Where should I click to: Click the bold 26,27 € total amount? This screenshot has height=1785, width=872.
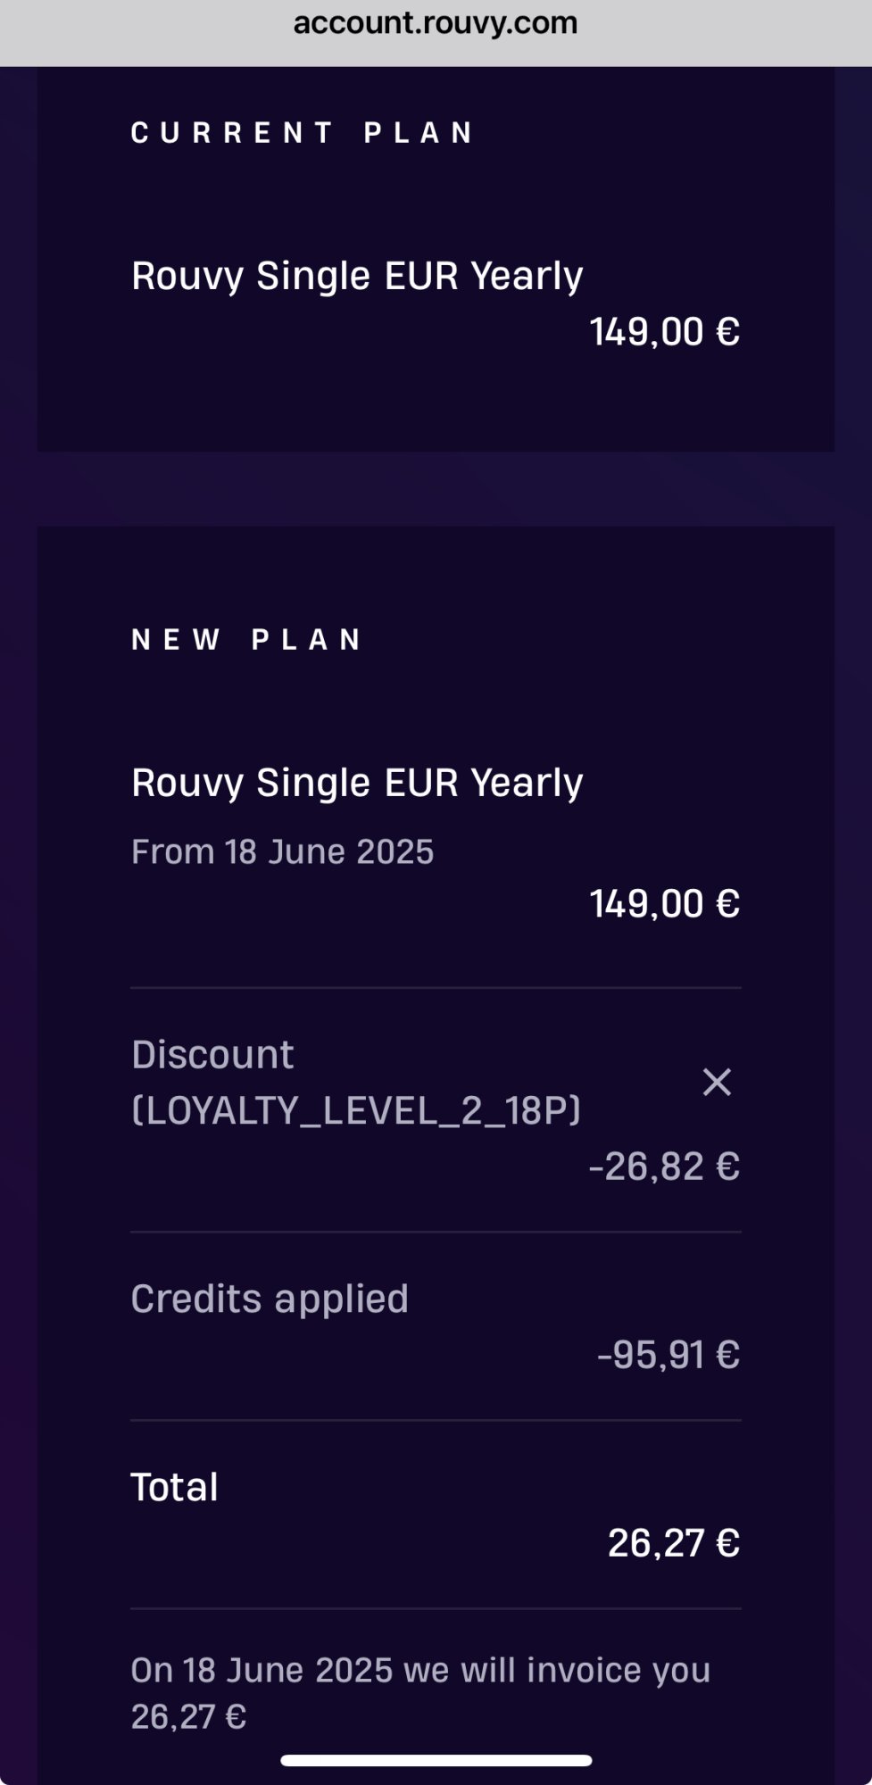[674, 1543]
